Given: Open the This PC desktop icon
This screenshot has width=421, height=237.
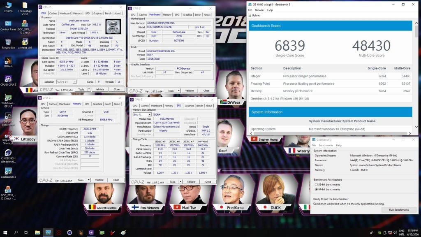Looking at the screenshot, I should coord(8,7).
